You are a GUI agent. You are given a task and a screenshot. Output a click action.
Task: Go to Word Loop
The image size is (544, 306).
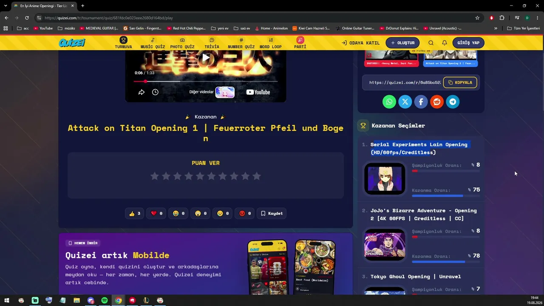coord(271,43)
